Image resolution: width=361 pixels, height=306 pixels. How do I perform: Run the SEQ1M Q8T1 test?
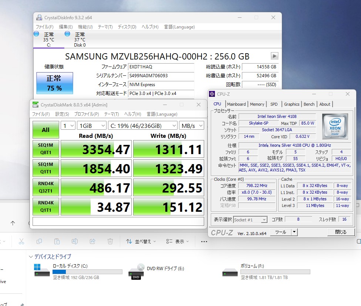click(45, 149)
